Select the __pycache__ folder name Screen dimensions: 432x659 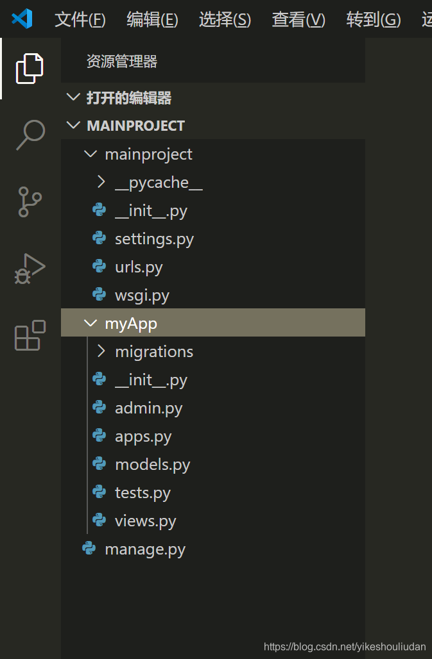159,183
